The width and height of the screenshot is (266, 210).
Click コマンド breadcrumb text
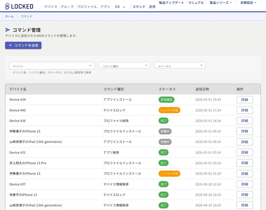pyautogui.click(x=26, y=16)
